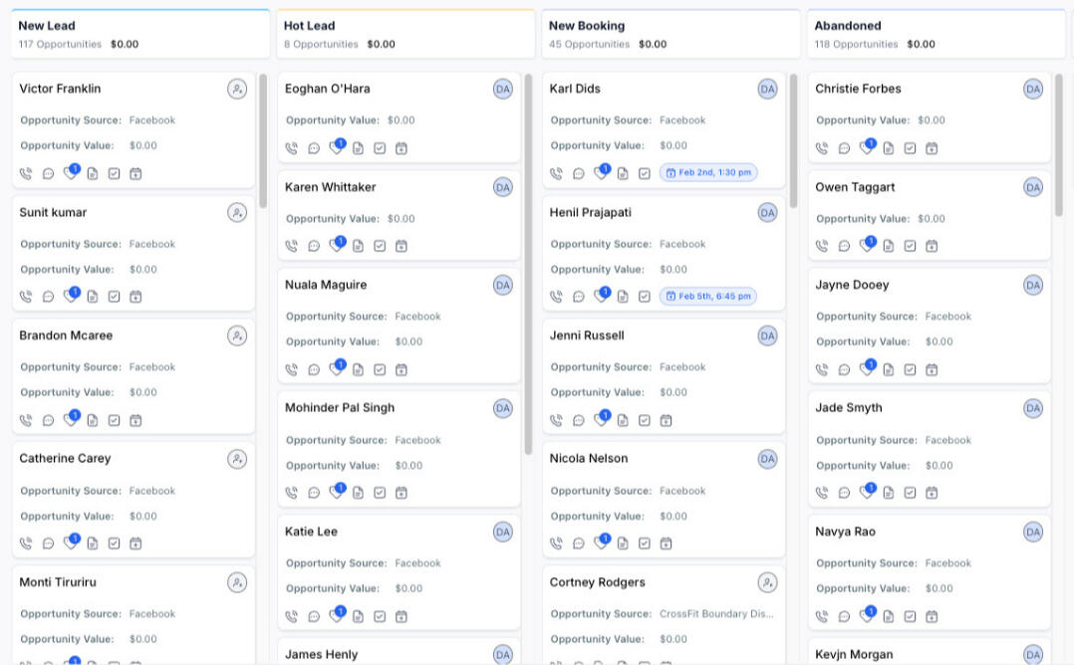Open the notes icon on Eoghan O'Hara's card
The height and width of the screenshot is (665, 1074).
[x=358, y=148]
